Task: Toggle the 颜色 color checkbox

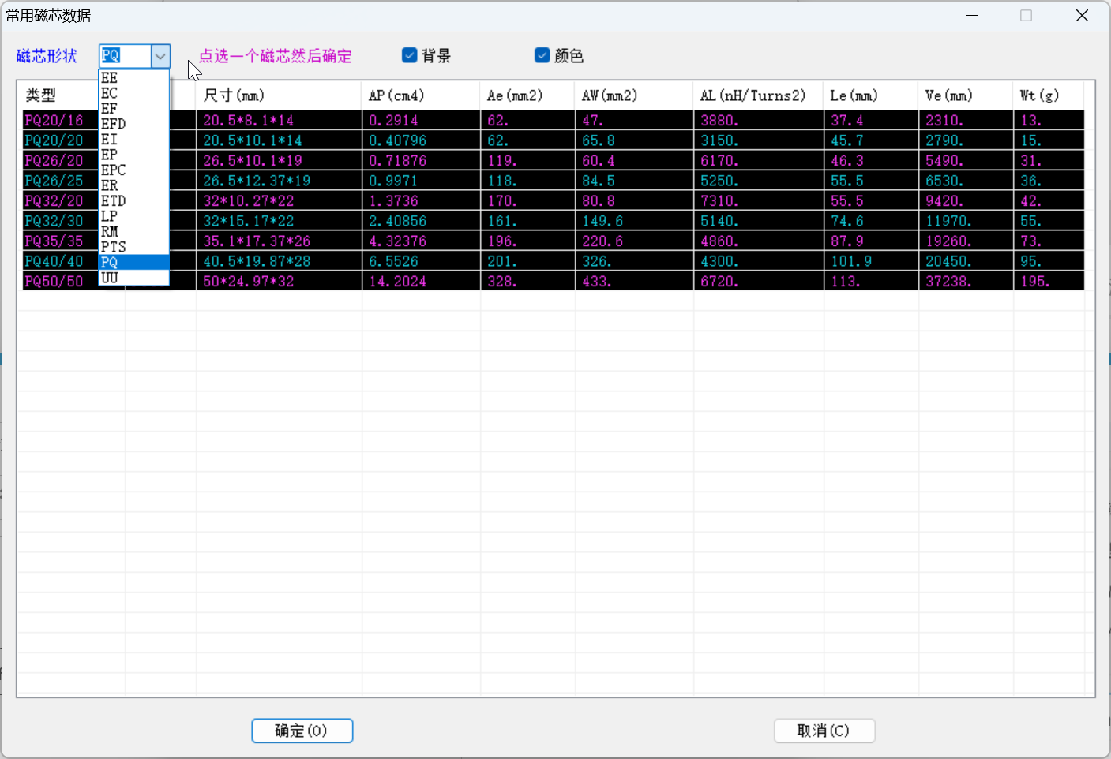Action: 542,55
